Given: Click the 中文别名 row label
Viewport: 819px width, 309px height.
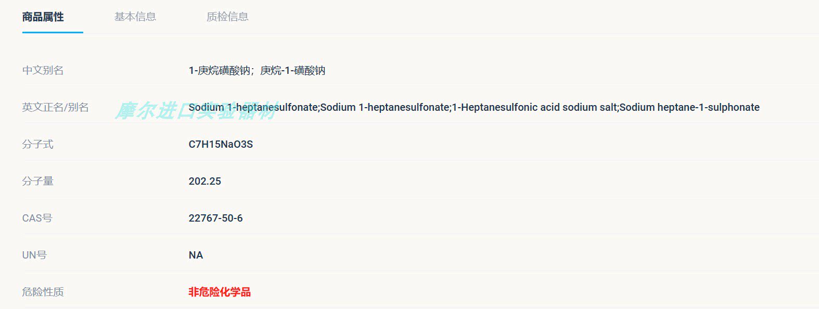Looking at the screenshot, I should click(x=43, y=70).
